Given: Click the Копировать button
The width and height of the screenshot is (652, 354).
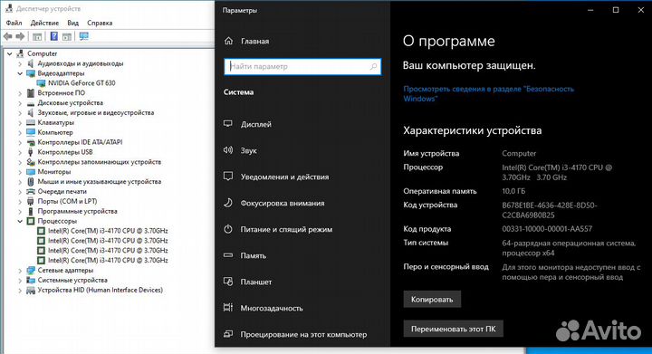Looking at the screenshot, I should [432, 299].
